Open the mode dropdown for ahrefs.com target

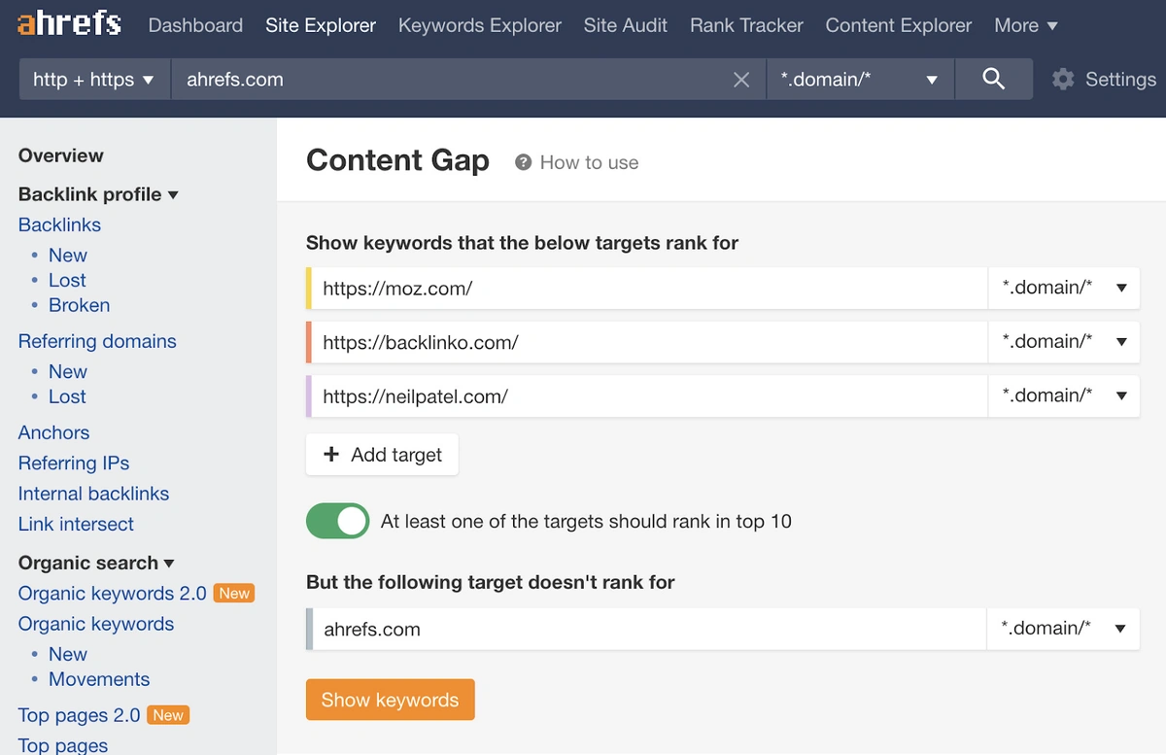[x=1063, y=628]
